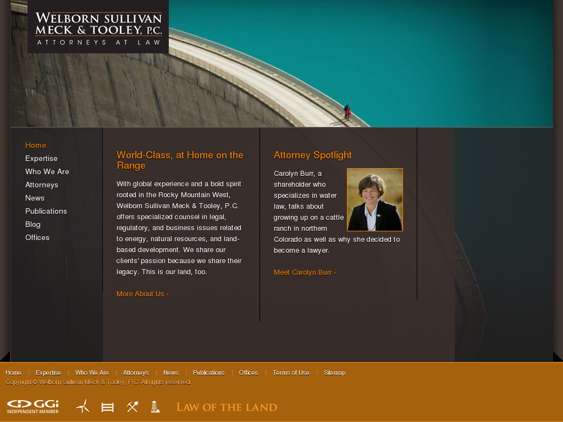
Task: Open Sitemap link in the footer
Action: [335, 373]
